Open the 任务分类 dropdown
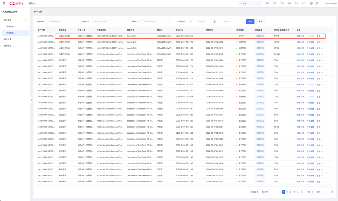This screenshot has height=201, width=338. click(109, 22)
